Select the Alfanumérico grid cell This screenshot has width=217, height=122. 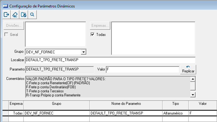click(176, 113)
